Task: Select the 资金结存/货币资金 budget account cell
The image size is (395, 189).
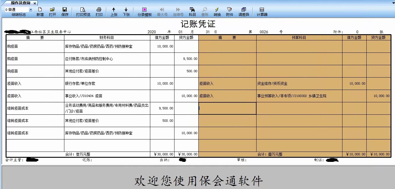Action: (299, 83)
